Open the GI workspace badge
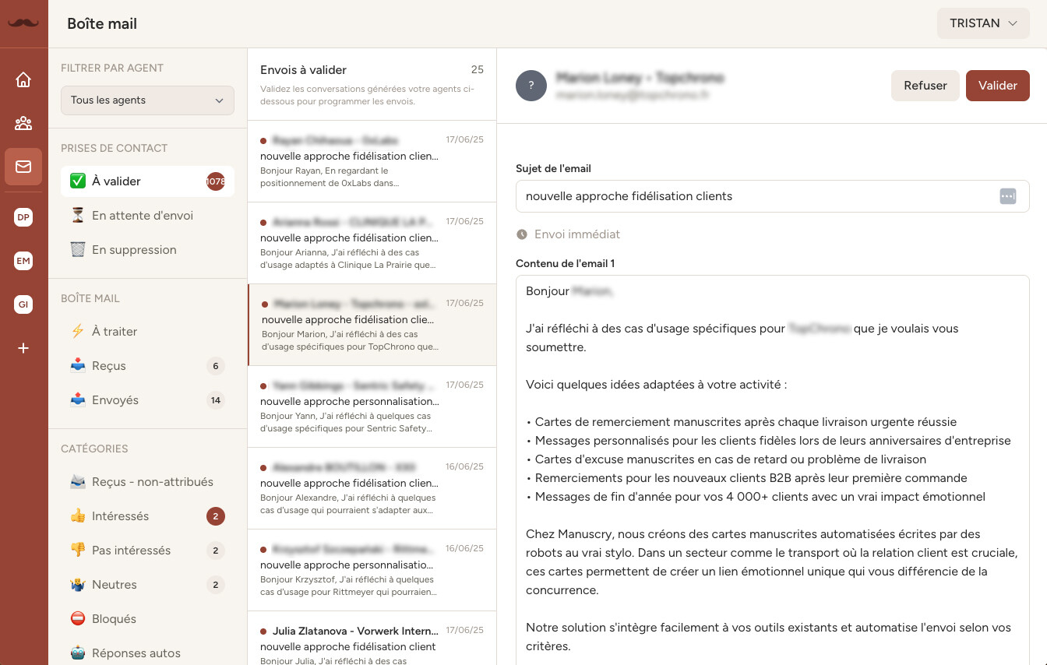Screen dimensions: 1047x665 point(23,304)
